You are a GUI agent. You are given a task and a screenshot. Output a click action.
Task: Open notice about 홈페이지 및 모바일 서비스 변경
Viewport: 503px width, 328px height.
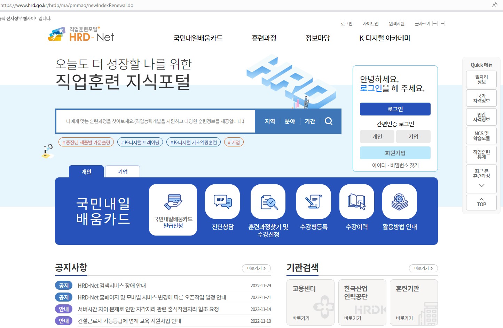click(152, 297)
